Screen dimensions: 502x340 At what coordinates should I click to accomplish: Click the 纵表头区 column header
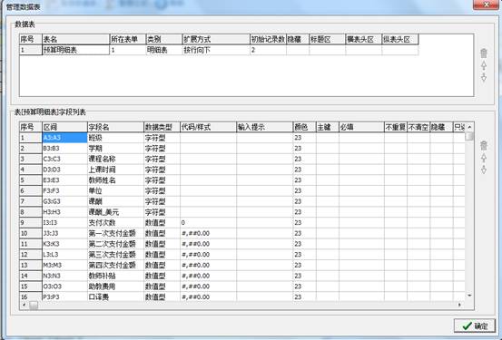click(x=400, y=39)
